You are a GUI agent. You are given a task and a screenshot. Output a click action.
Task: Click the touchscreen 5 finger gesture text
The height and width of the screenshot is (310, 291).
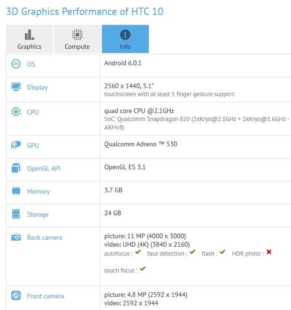[x=169, y=94]
